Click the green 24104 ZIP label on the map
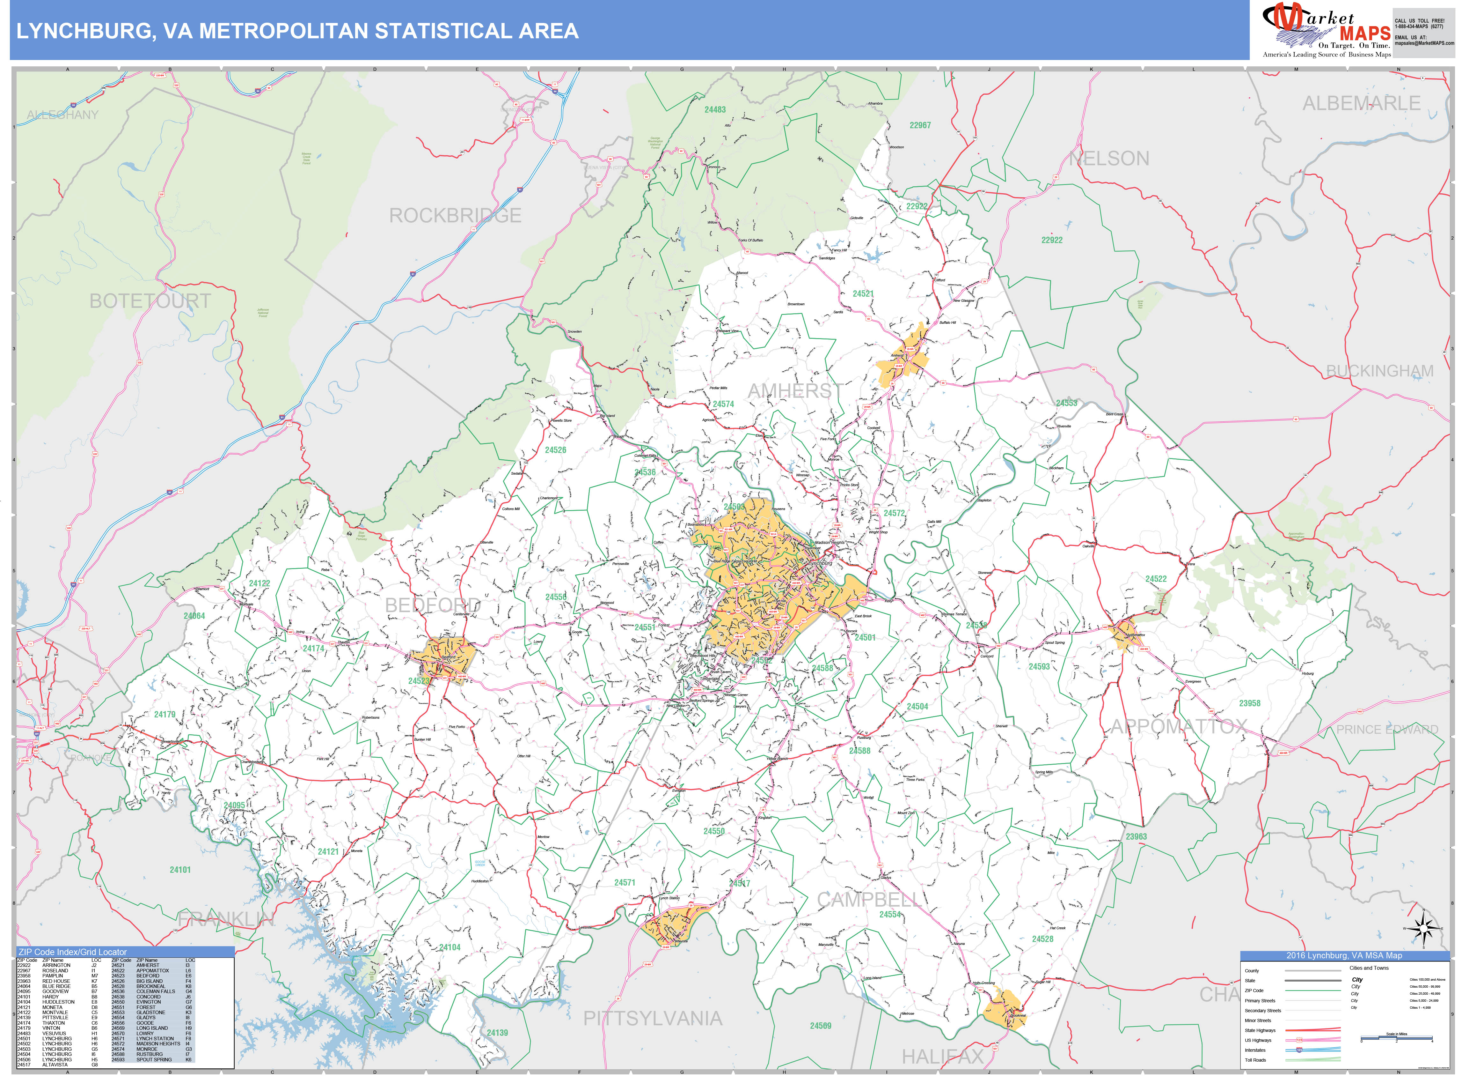The height and width of the screenshot is (1076, 1462). (449, 948)
